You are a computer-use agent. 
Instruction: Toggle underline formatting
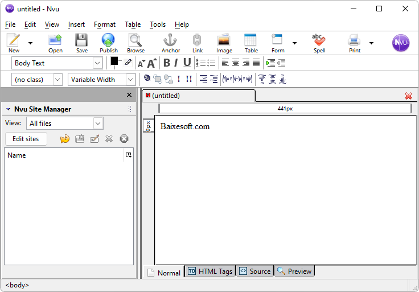[x=187, y=63]
